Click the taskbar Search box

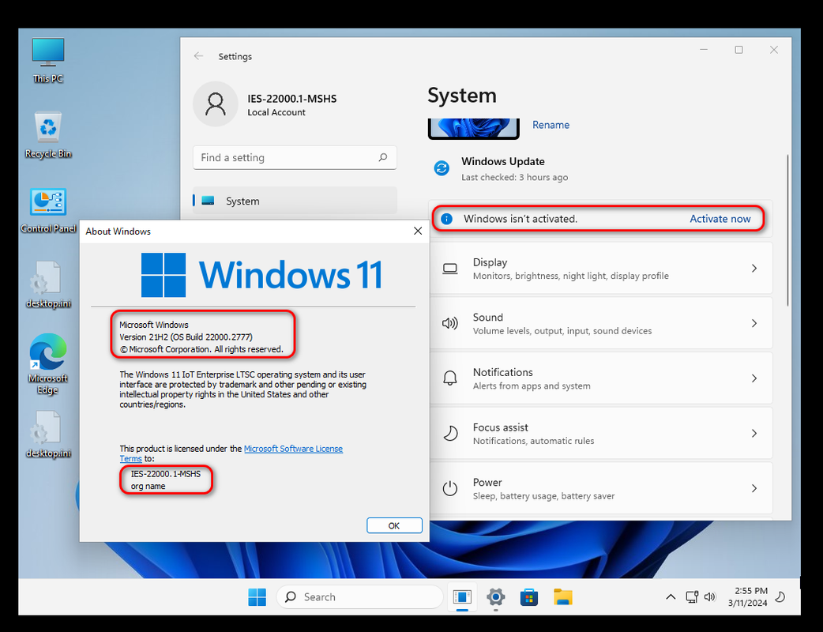[x=359, y=596]
